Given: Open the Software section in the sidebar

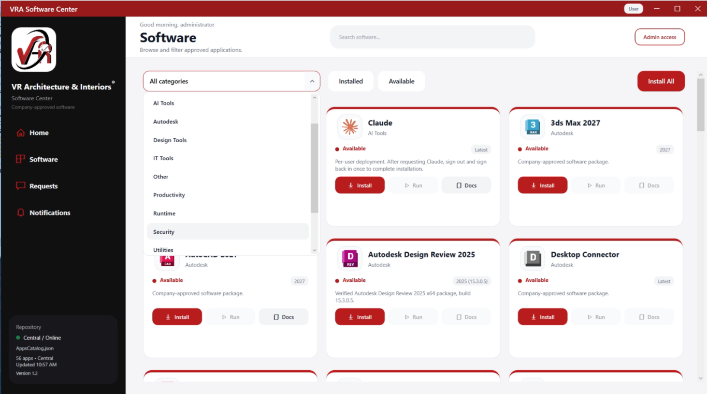Looking at the screenshot, I should (37, 159).
